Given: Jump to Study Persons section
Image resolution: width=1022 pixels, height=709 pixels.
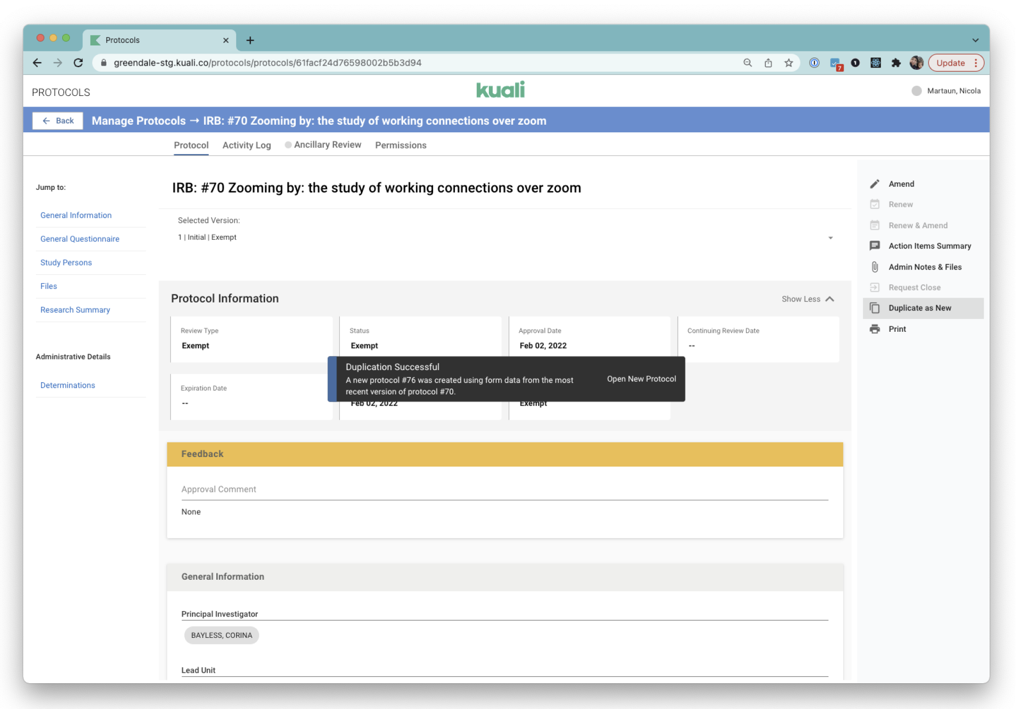Looking at the screenshot, I should click(x=66, y=263).
